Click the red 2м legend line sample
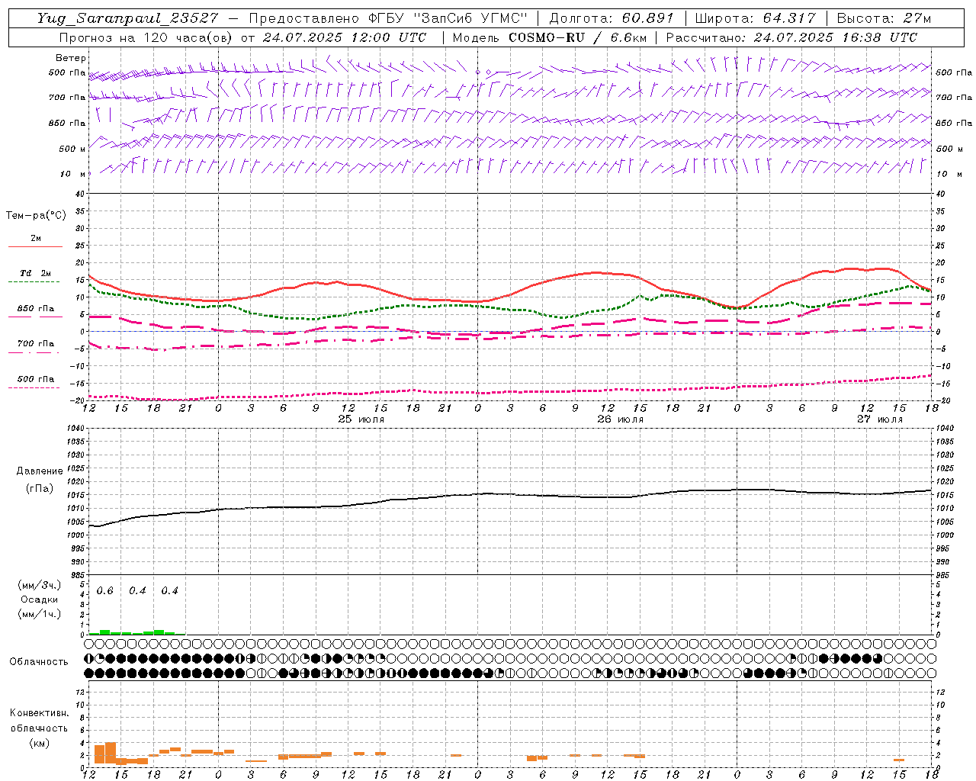 [x=35, y=246]
